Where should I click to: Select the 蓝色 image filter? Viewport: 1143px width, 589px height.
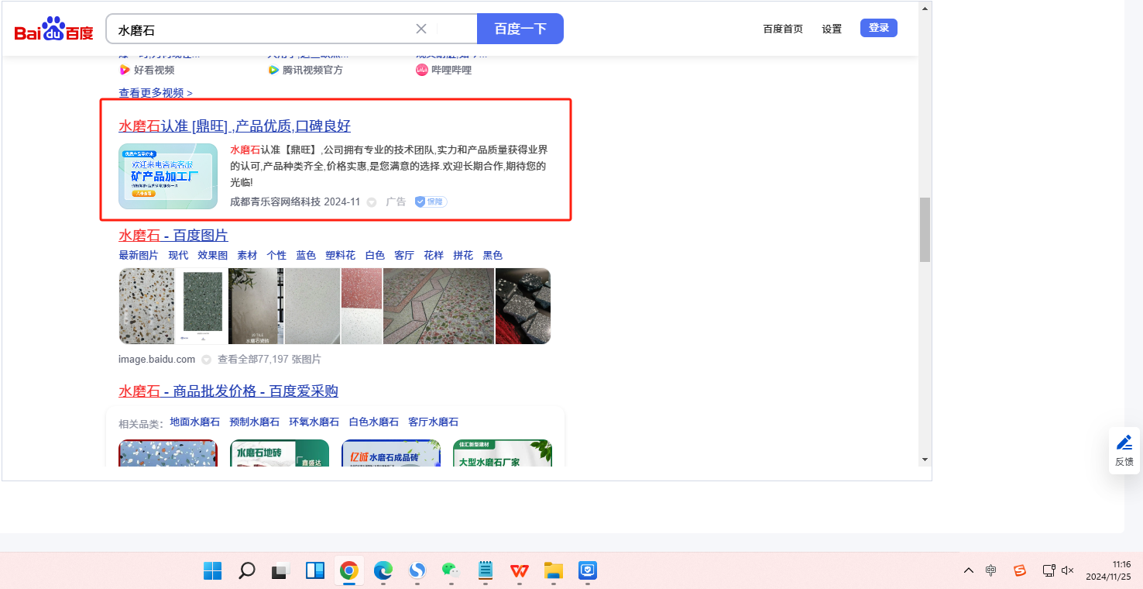306,255
